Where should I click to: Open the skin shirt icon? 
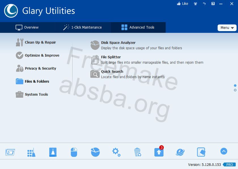pyautogui.click(x=195, y=4)
